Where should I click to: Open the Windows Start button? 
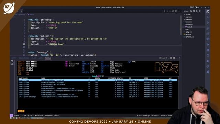pos(11,118)
